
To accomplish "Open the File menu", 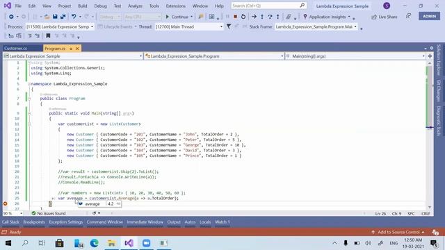I will coord(18,6).
